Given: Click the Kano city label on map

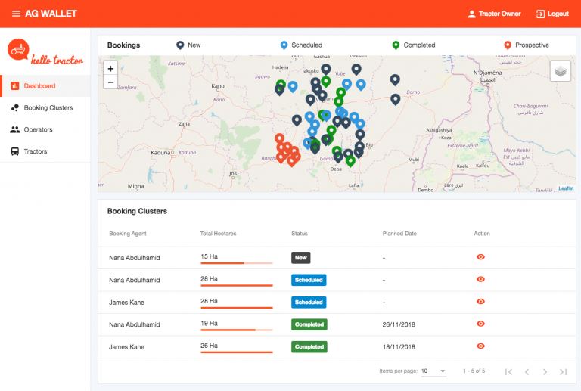Looking at the screenshot, I should click(218, 86).
